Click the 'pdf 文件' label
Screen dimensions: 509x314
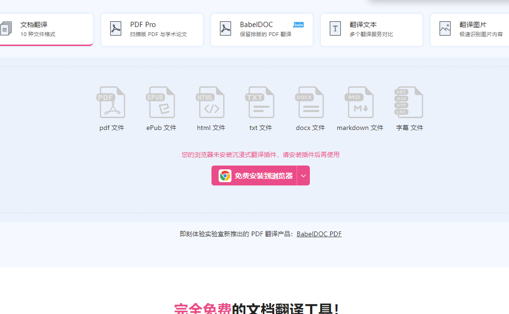pyautogui.click(x=112, y=128)
